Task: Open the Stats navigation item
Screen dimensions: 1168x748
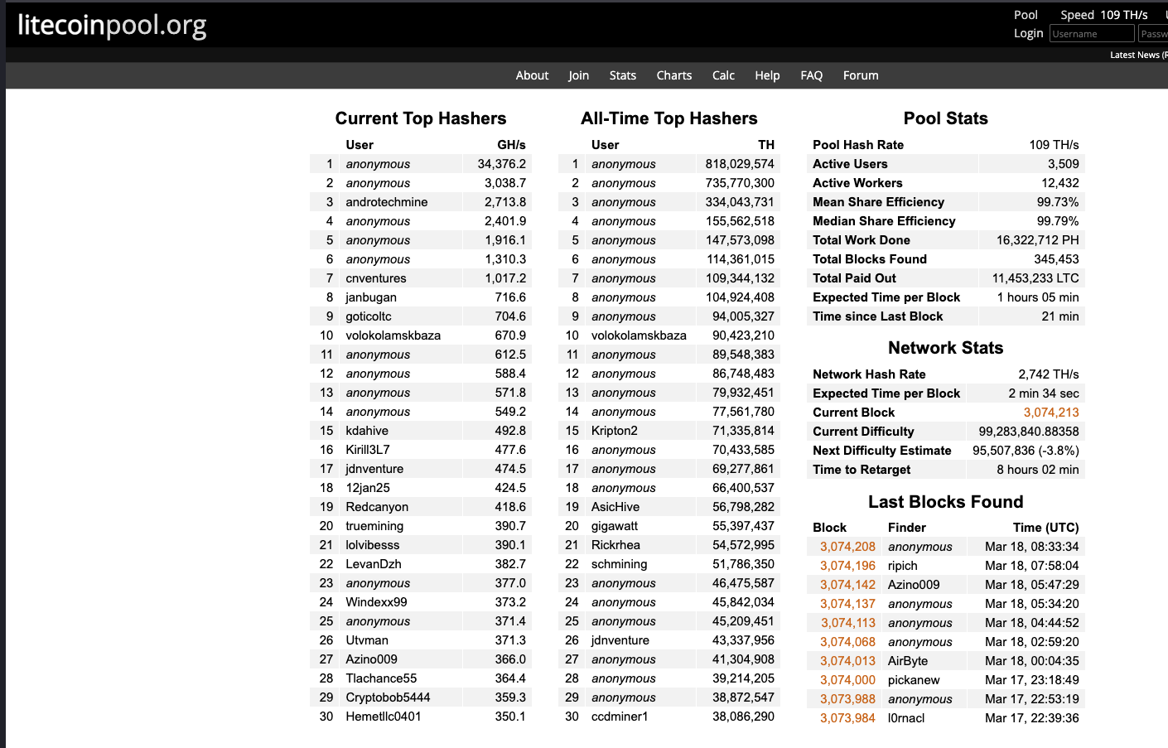Action: (x=622, y=75)
